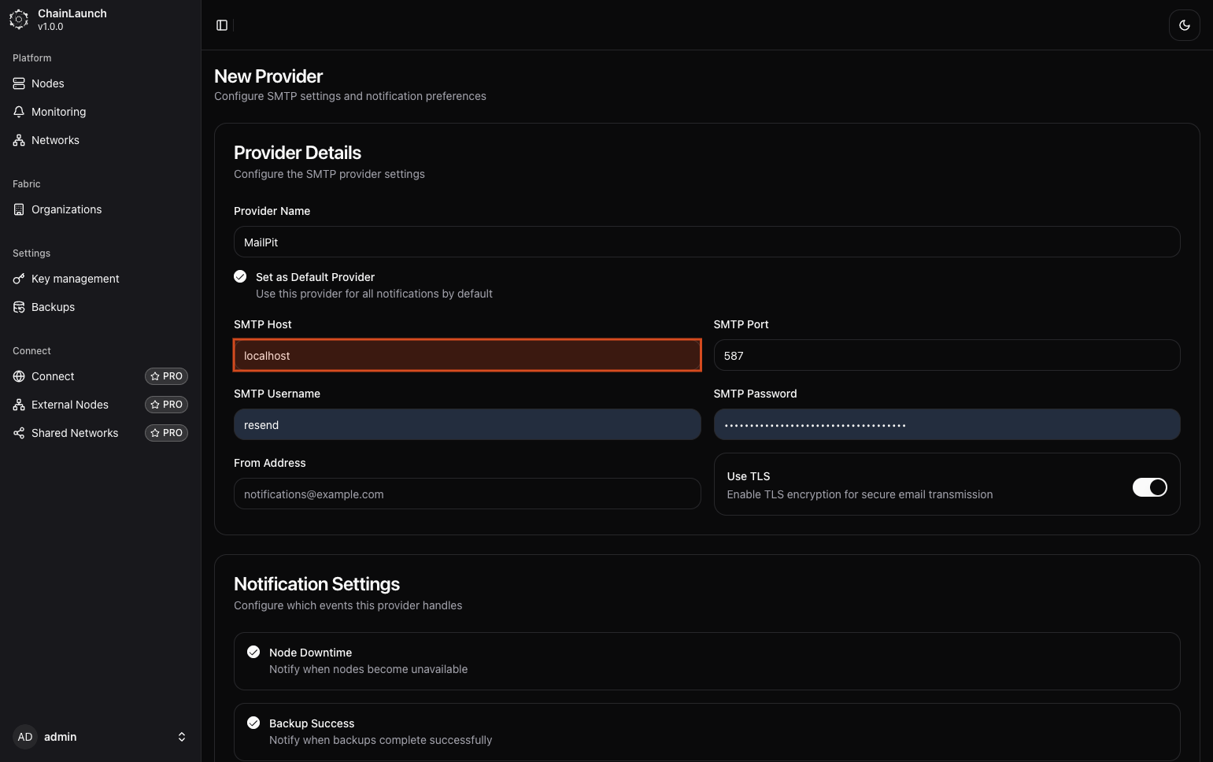Open External Nodes in sidebar
This screenshot has width=1213, height=762.
click(x=70, y=405)
